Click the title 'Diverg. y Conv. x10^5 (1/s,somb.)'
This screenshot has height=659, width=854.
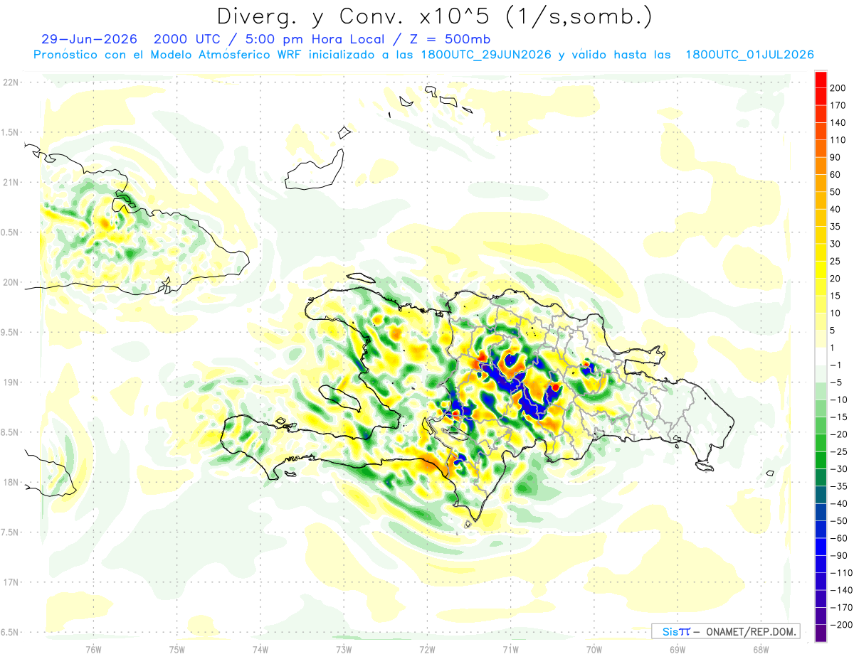point(433,16)
